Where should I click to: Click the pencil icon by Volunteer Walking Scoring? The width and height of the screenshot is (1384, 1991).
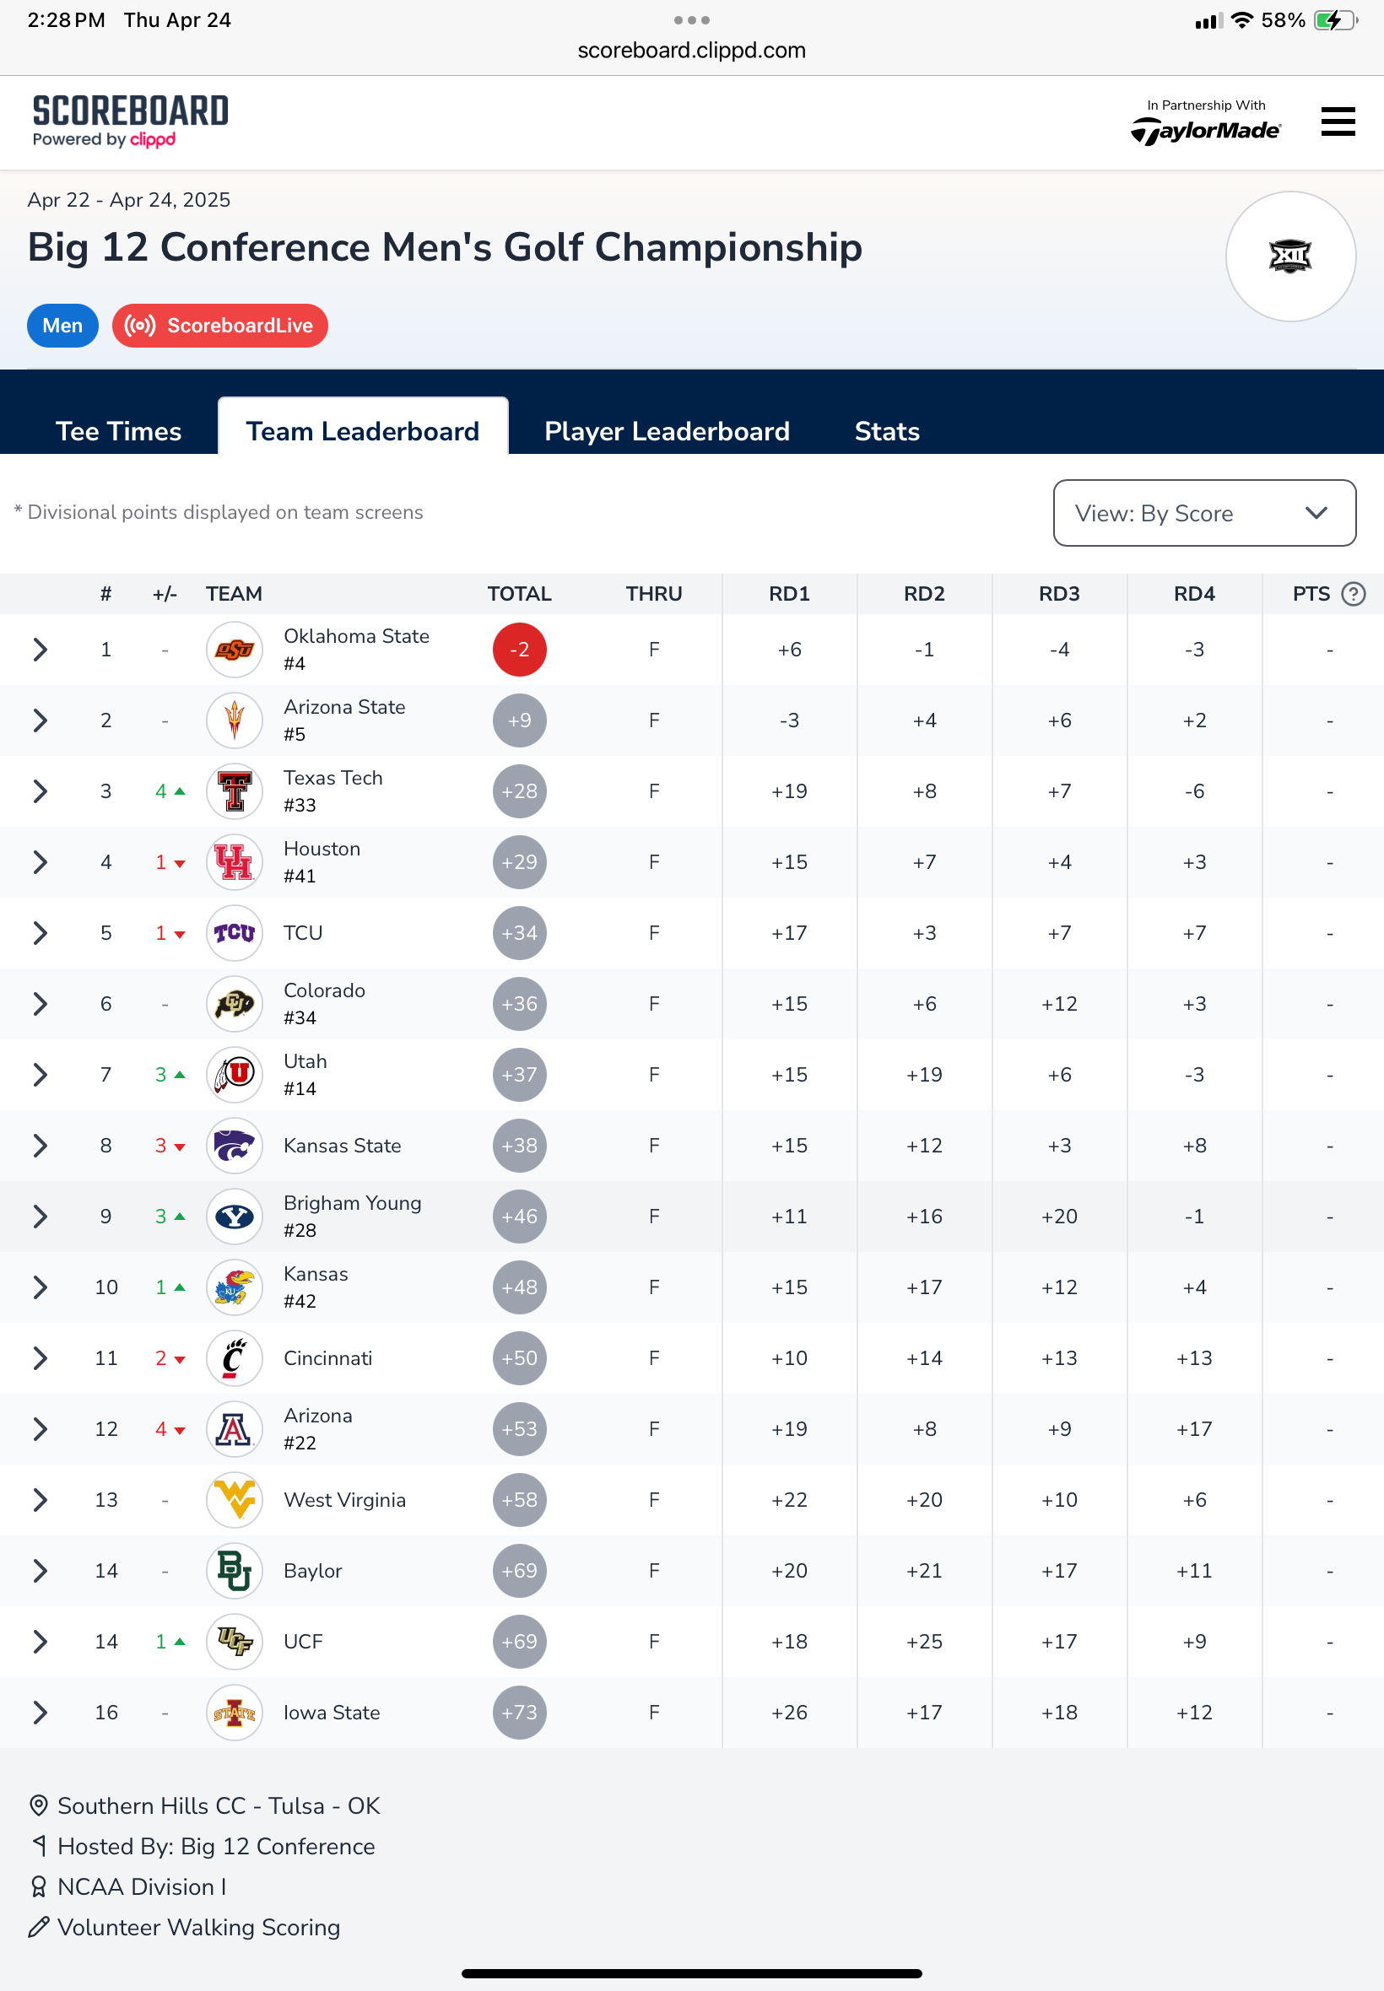pyautogui.click(x=38, y=1927)
